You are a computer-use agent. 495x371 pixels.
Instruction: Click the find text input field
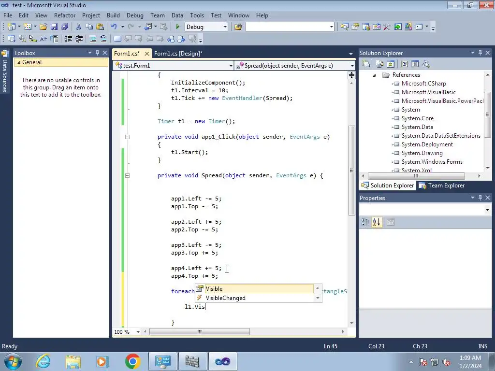(287, 27)
